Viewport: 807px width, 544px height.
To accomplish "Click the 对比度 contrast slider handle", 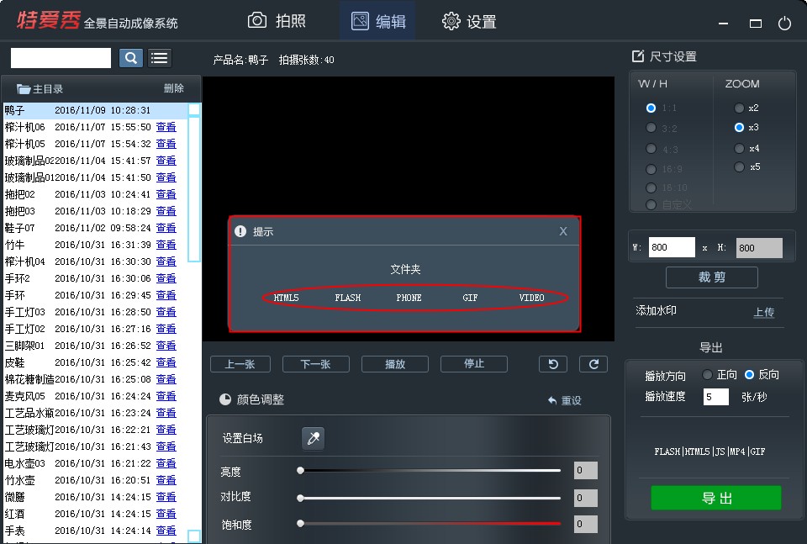I will tap(301, 498).
